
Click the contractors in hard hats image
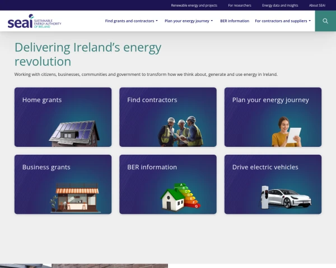(181, 131)
